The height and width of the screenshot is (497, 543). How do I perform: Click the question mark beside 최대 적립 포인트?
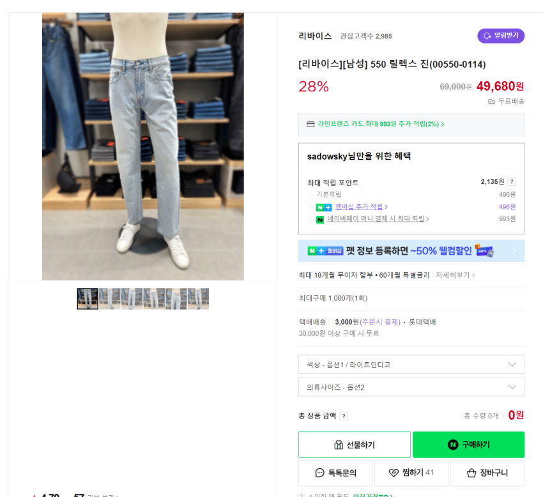(x=512, y=182)
